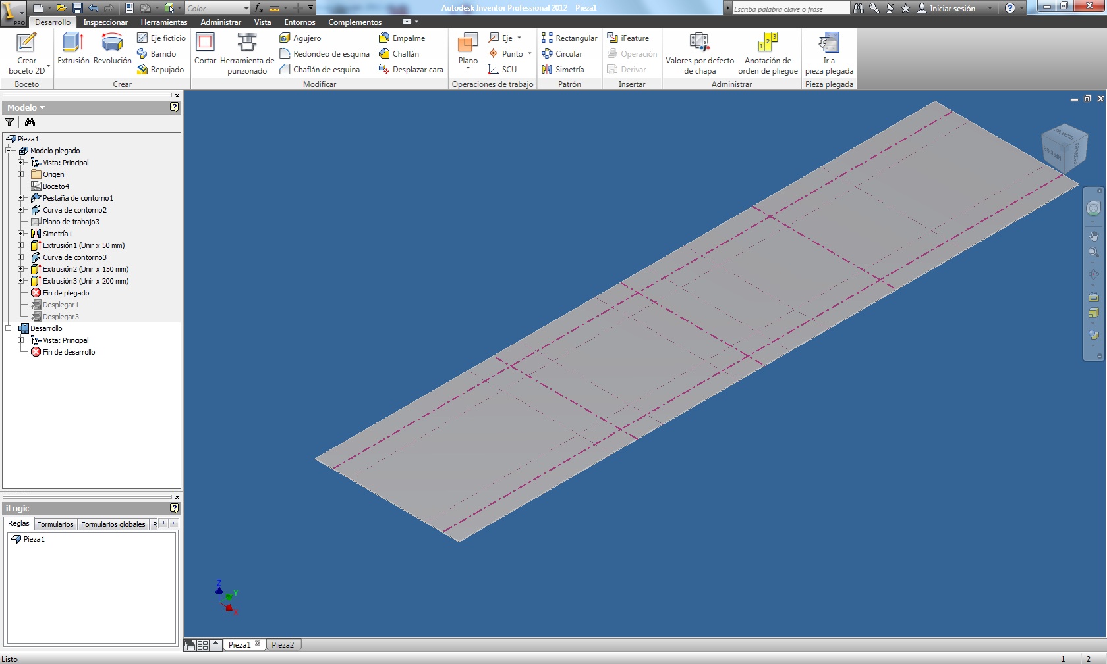Click the ViewCube in the viewport
Screen dimensions: 1107x664
(x=1064, y=149)
